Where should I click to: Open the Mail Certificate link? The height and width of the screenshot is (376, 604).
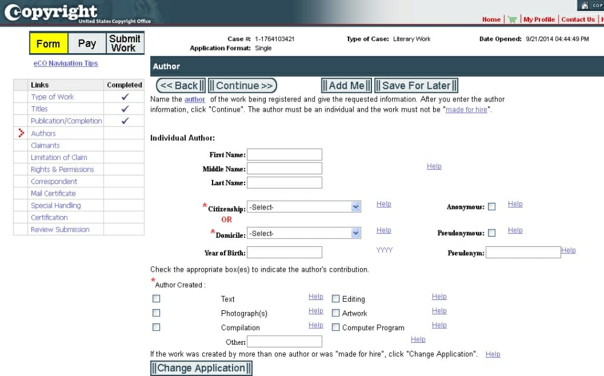tap(53, 193)
